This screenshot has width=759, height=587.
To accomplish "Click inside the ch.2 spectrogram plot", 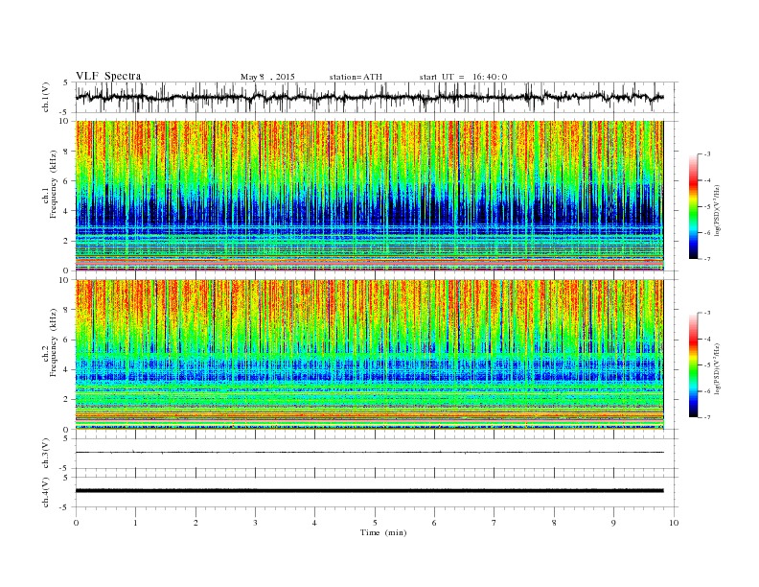I will (x=369, y=355).
